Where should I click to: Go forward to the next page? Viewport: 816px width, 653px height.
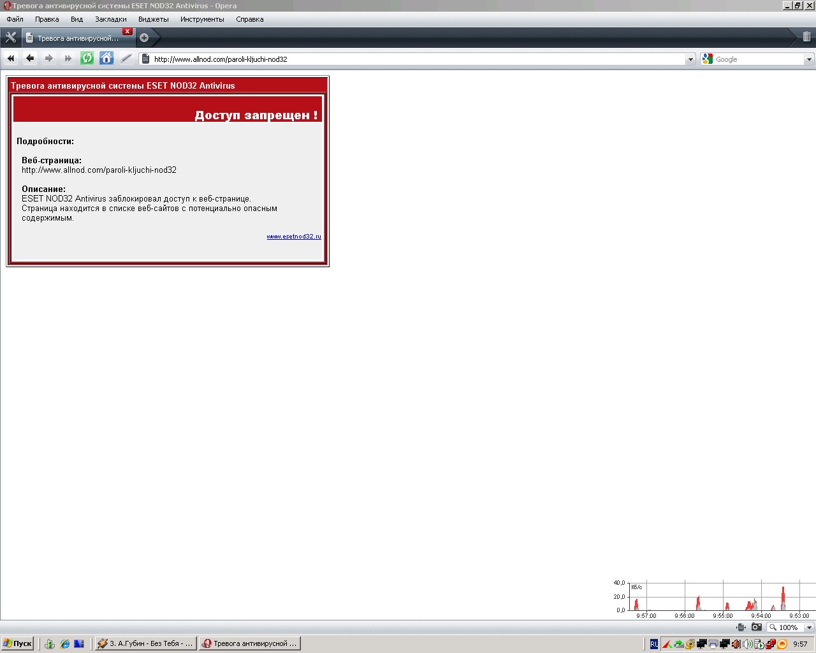point(49,59)
